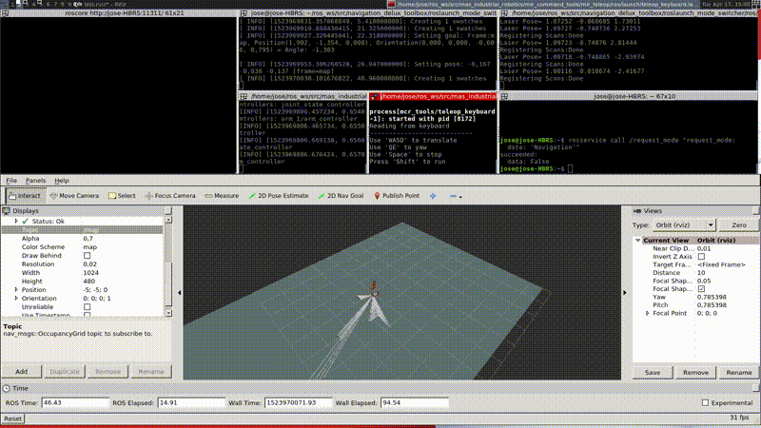Click the Status Ok checkmark icon
This screenshot has height=428, width=761.
(x=26, y=222)
